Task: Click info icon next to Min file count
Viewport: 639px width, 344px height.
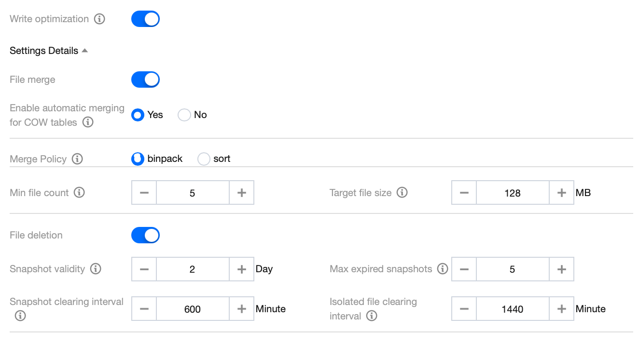Action: click(x=80, y=193)
